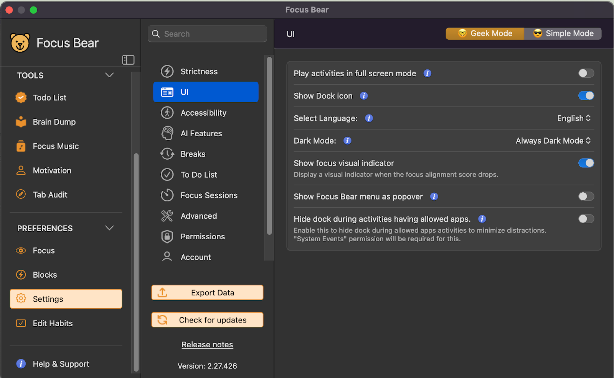Click the Permissions lock shield icon
The height and width of the screenshot is (378, 614).
point(167,236)
